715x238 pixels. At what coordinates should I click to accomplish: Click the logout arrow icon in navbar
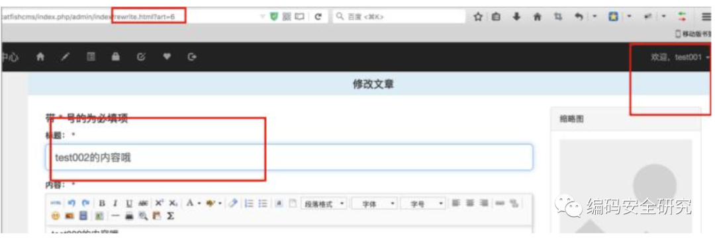pos(192,57)
